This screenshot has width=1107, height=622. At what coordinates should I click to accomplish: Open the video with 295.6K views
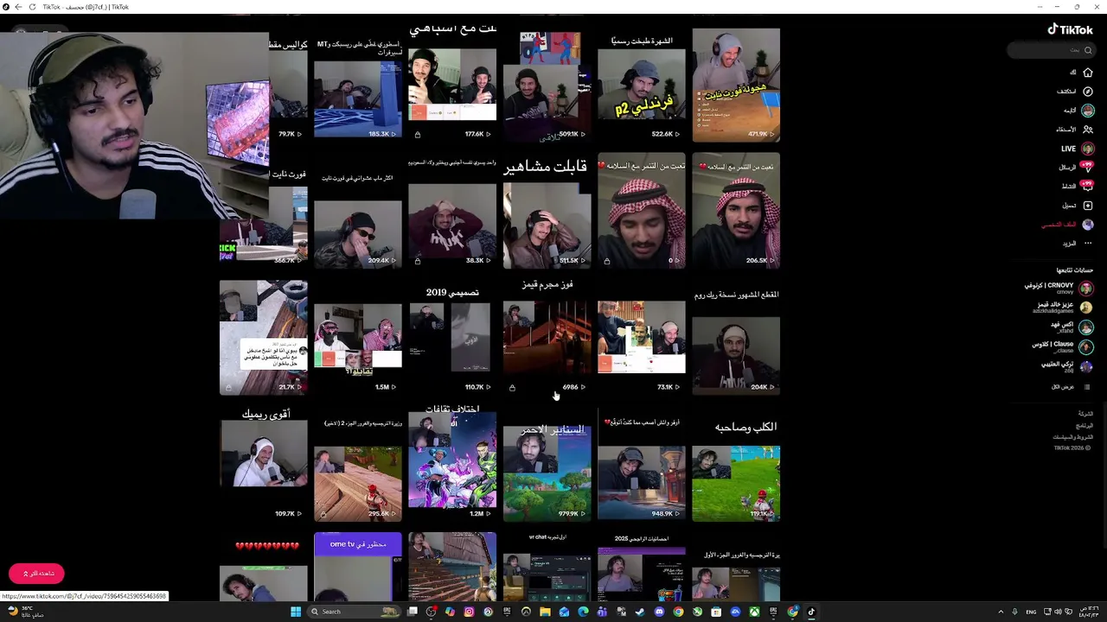(x=358, y=464)
